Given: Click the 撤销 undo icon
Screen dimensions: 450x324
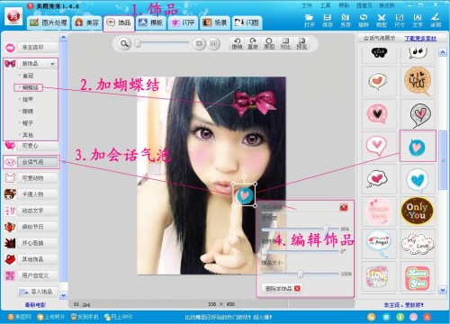Looking at the screenshot, I should [x=237, y=44].
